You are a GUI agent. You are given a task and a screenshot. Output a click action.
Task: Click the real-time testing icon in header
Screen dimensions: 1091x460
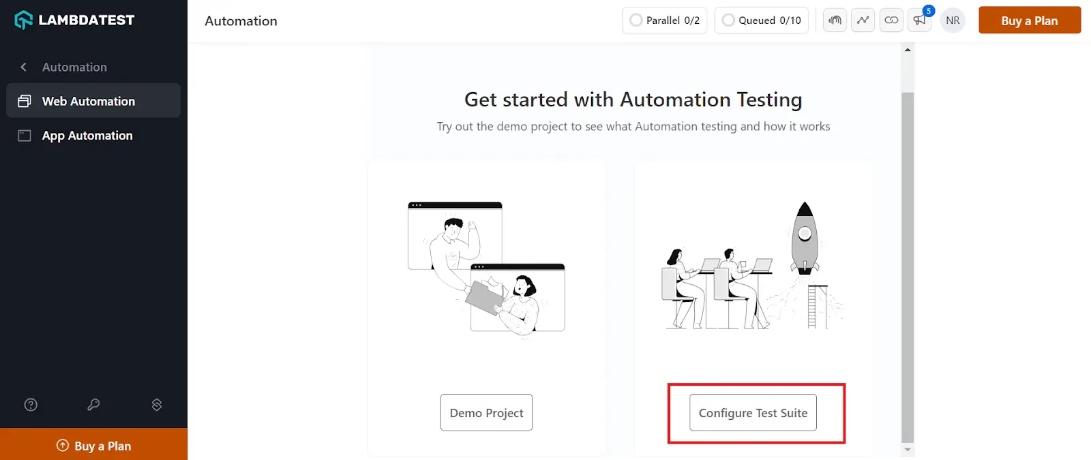[835, 20]
